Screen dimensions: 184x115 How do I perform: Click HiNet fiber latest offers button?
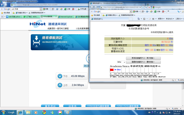click(98, 106)
